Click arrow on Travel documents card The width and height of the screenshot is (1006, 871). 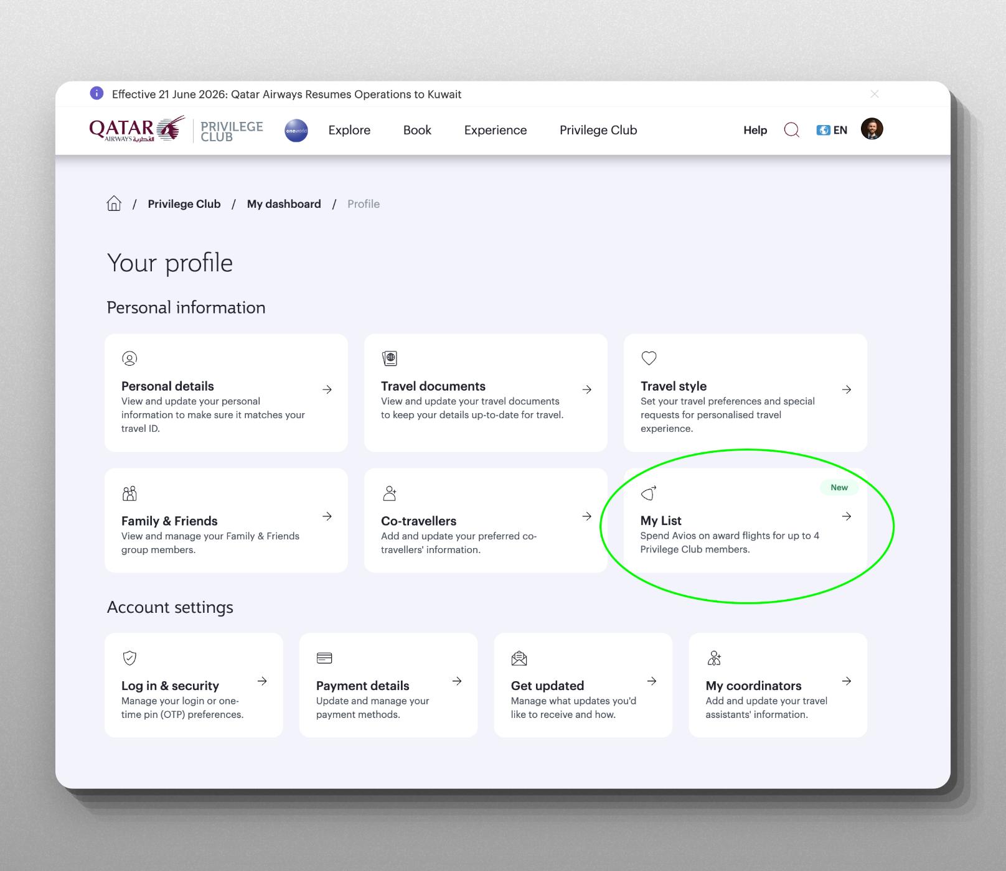586,389
